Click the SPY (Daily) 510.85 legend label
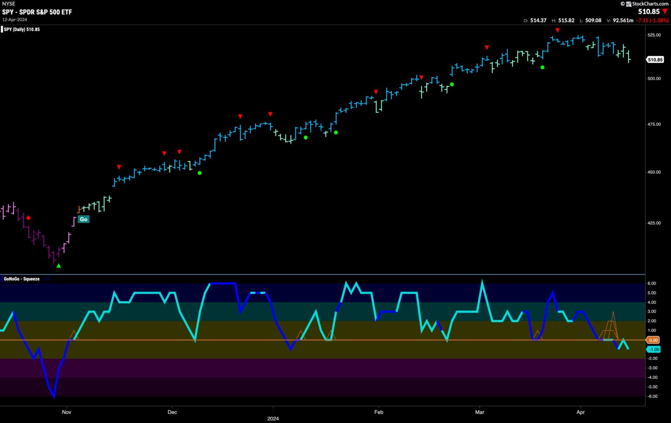The width and height of the screenshot is (671, 423). click(x=22, y=30)
